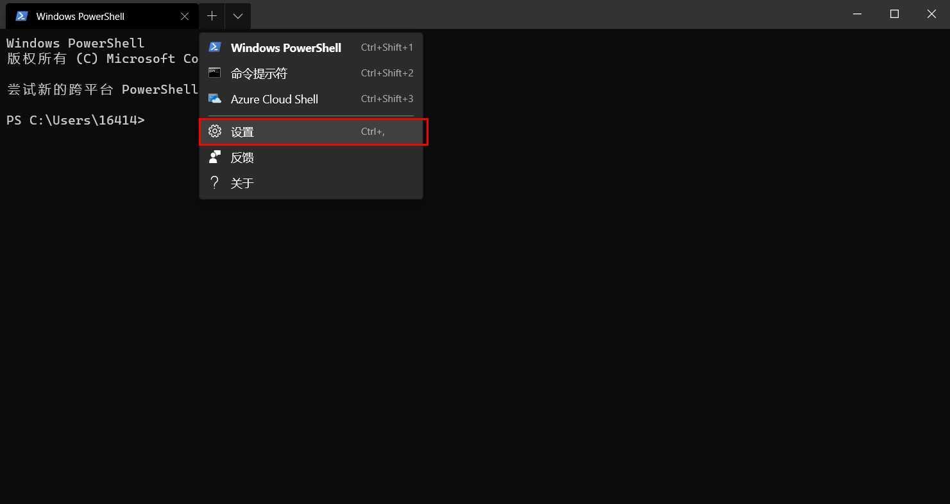Open a new tab with plus button
The width and height of the screenshot is (950, 504).
pyautogui.click(x=212, y=16)
